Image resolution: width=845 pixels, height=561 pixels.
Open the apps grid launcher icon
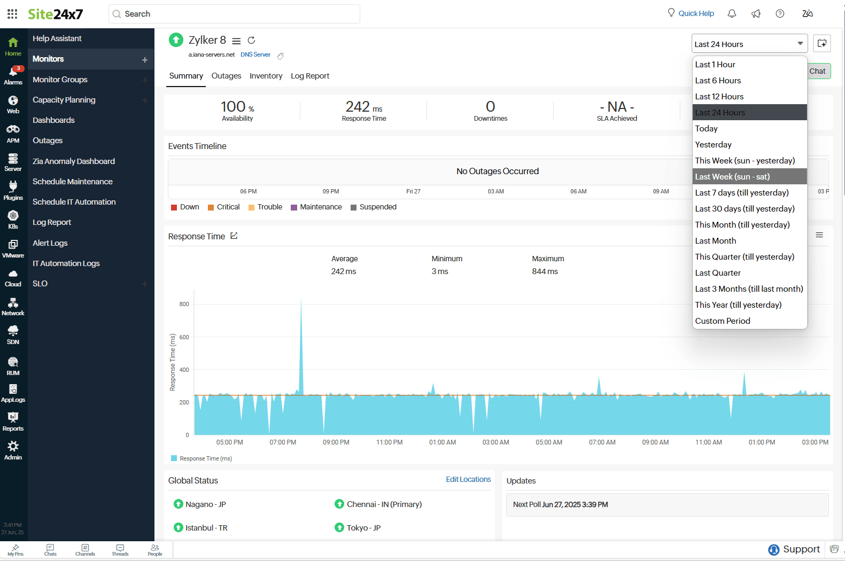click(12, 14)
